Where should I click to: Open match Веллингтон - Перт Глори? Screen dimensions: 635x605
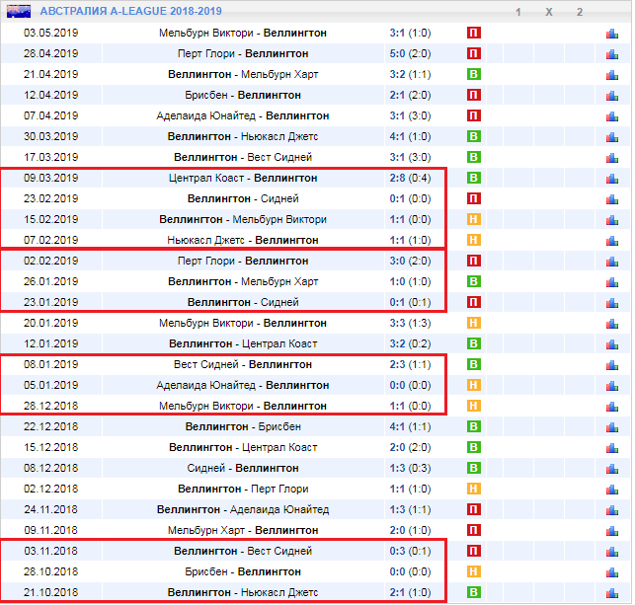243,489
